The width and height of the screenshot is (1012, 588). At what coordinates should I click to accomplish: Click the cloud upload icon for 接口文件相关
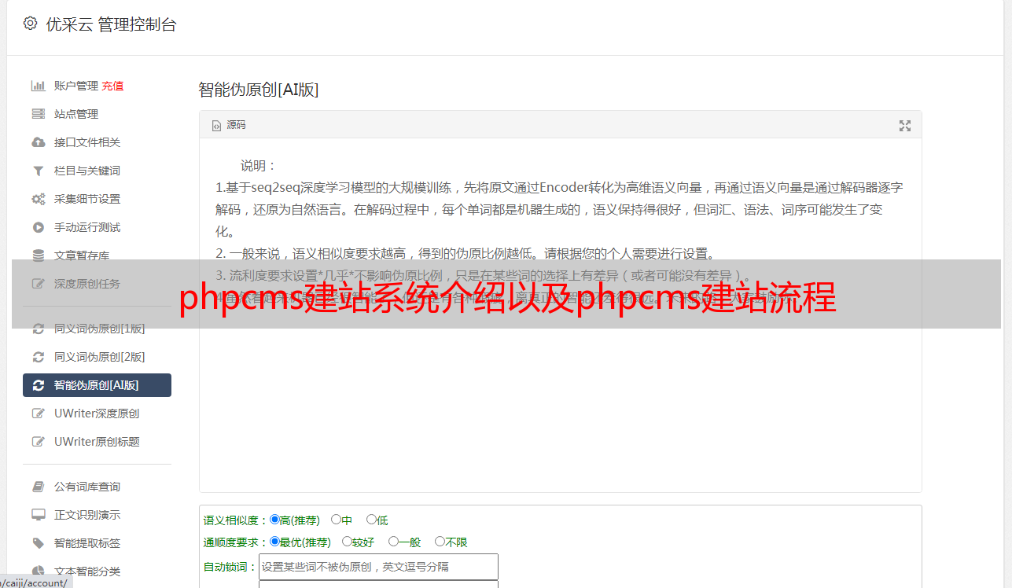click(38, 142)
